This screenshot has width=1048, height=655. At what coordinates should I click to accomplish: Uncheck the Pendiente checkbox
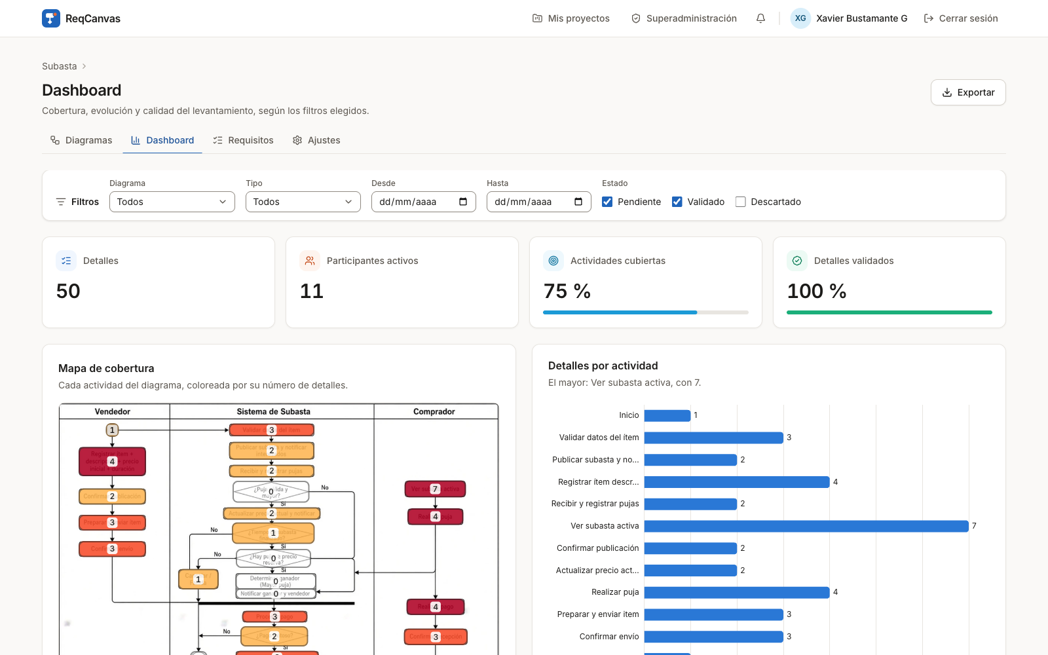tap(607, 202)
